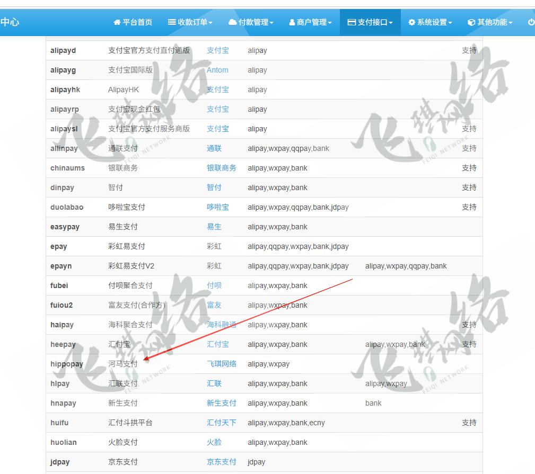Open the 富友 link in fuiou2 row
This screenshot has height=474, width=535.
[x=214, y=305]
